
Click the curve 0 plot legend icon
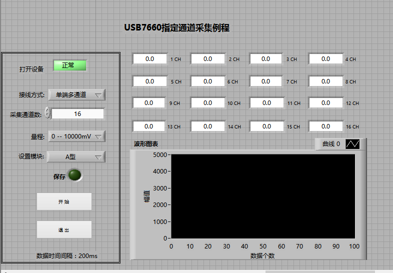(x=352, y=144)
